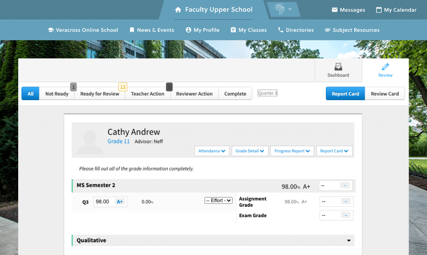Click Cathy Andrew's profile photo placeholder
Screen dimensions: 427x255
[90, 142]
